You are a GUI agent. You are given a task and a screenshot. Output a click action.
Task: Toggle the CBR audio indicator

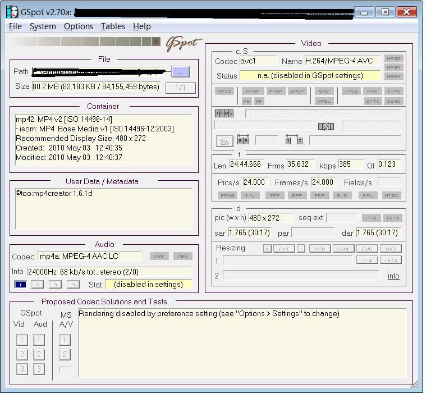point(159,256)
